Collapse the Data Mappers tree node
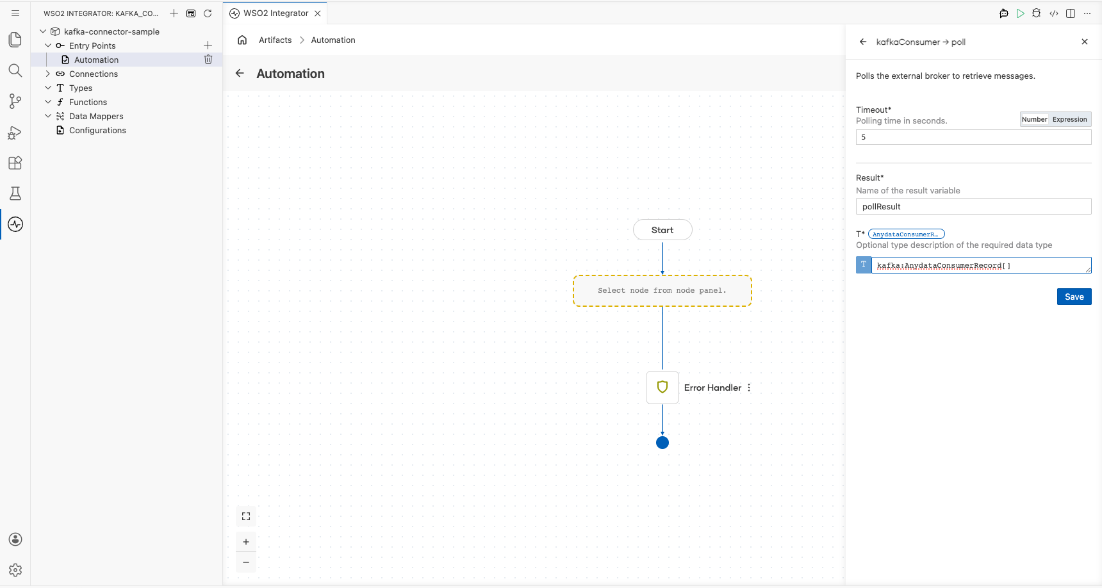Screen dimensions: 1102x588 pyautogui.click(x=48, y=116)
